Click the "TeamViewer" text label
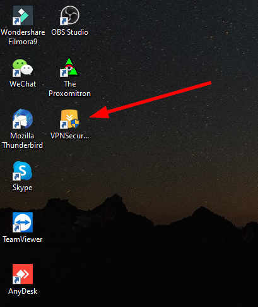 23,239
